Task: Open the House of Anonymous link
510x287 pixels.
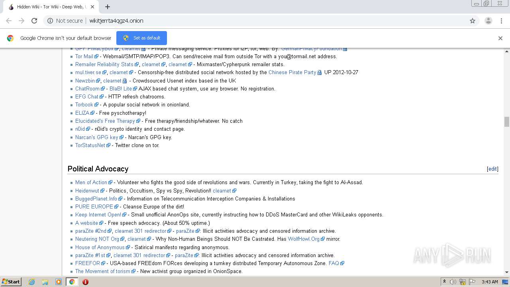Action: click(x=100, y=247)
